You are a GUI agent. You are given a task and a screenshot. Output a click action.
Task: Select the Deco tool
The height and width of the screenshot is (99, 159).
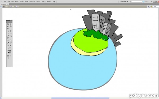click(8, 38)
